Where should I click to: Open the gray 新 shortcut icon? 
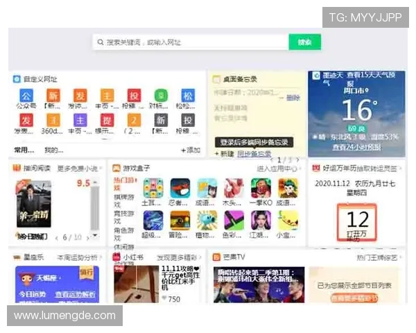coord(161,120)
